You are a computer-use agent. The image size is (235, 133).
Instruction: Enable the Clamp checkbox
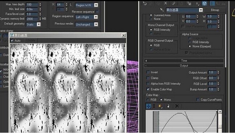148,78
